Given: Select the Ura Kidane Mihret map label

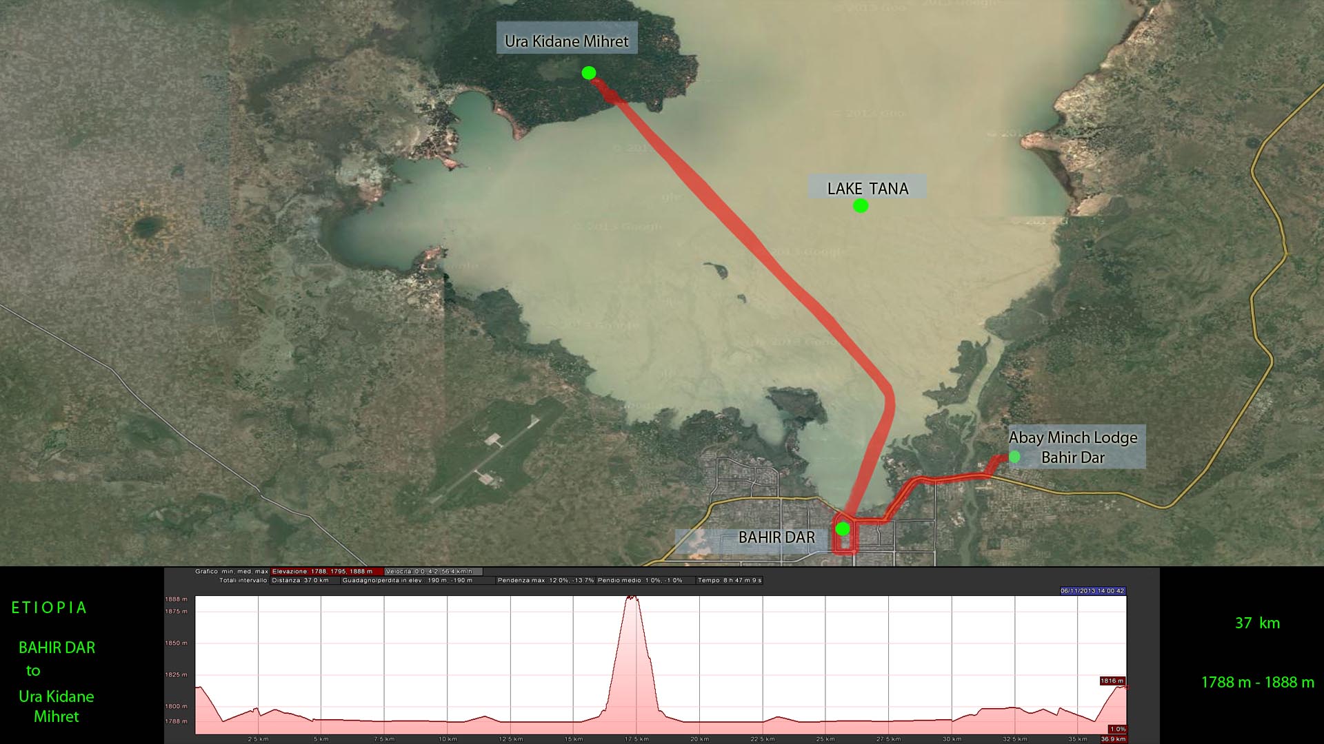Looking at the screenshot, I should pos(566,41).
